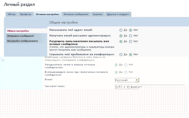Select Нет for allowing personal messages
The image size is (189, 118).
(x=131, y=42)
